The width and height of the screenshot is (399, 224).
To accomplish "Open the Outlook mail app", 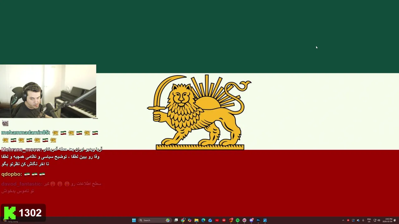I will pos(210,220).
